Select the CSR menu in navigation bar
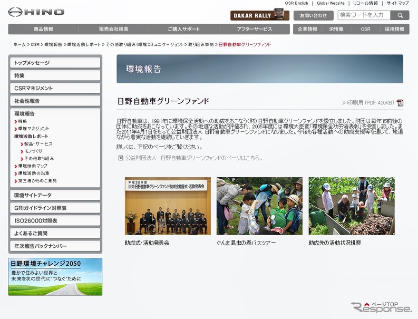This screenshot has width=418, height=319. point(365,29)
